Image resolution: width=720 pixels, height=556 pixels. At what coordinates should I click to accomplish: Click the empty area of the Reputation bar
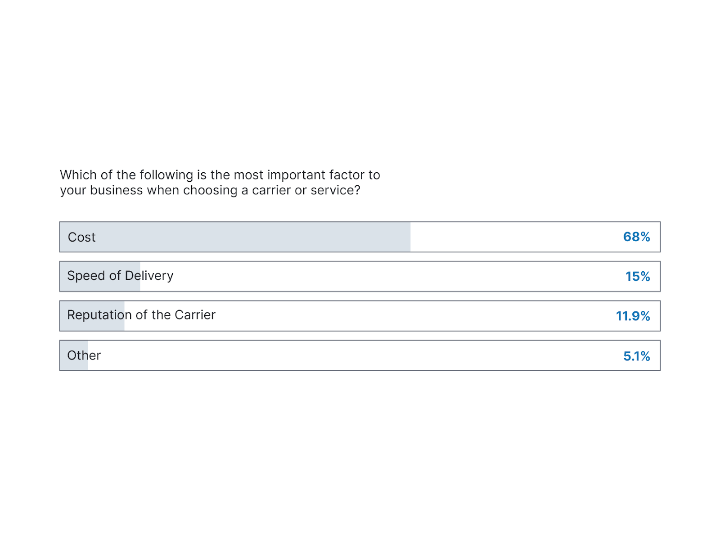405,316
